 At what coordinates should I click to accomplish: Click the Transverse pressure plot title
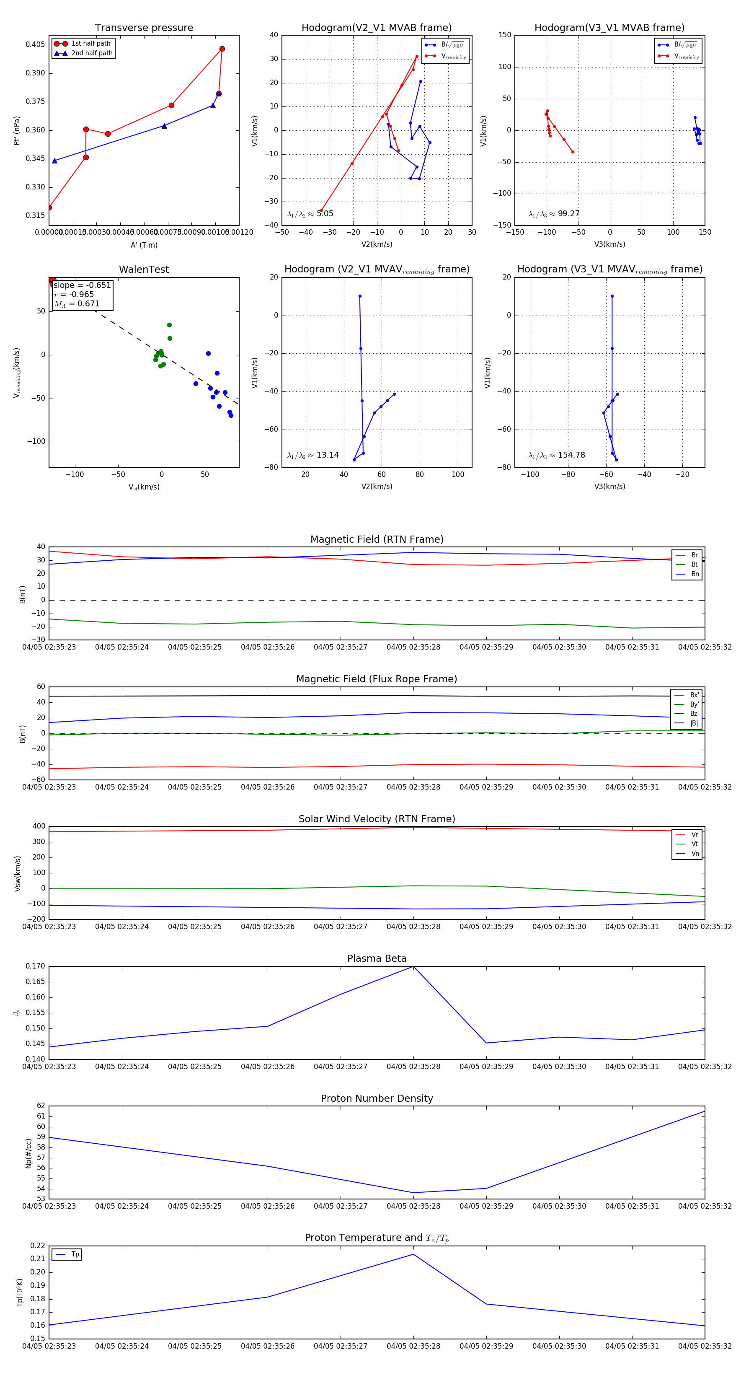pyautogui.click(x=144, y=28)
